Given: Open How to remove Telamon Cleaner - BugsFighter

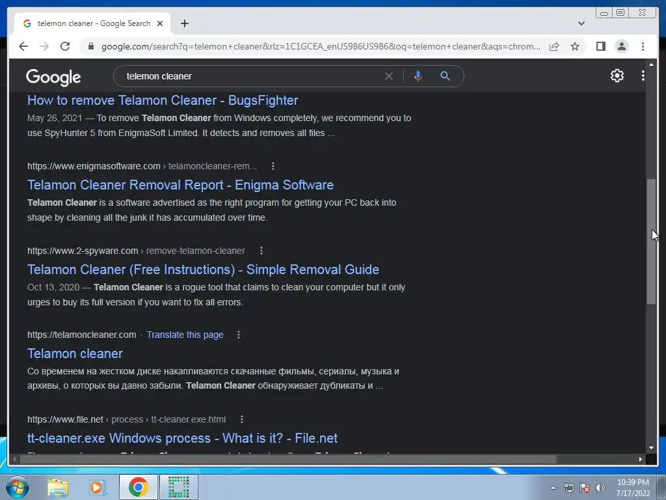Looking at the screenshot, I should pyautogui.click(x=163, y=100).
